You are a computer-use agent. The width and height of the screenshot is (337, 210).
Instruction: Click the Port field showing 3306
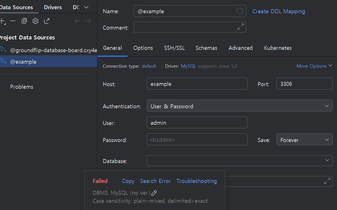coord(305,84)
